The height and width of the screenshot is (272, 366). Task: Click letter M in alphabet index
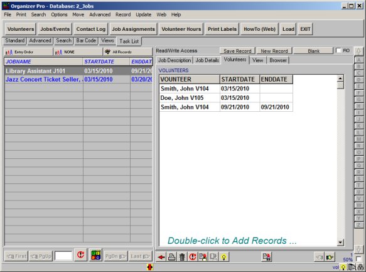click(358, 139)
